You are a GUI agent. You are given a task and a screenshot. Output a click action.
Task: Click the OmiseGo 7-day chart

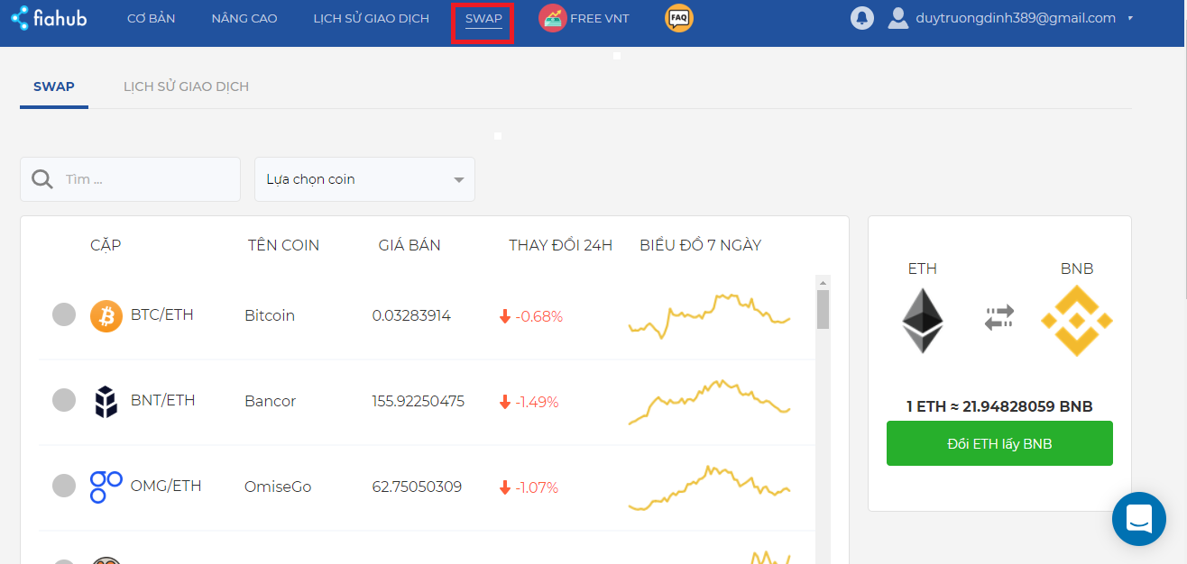[709, 487]
